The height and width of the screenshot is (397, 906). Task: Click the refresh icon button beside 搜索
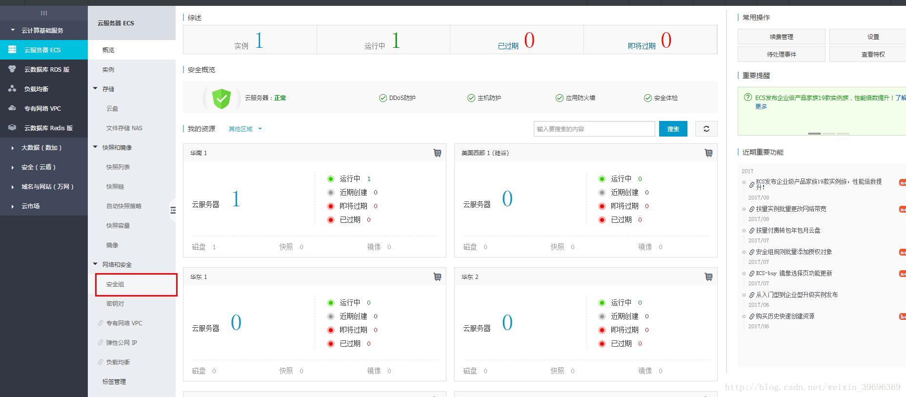(706, 129)
